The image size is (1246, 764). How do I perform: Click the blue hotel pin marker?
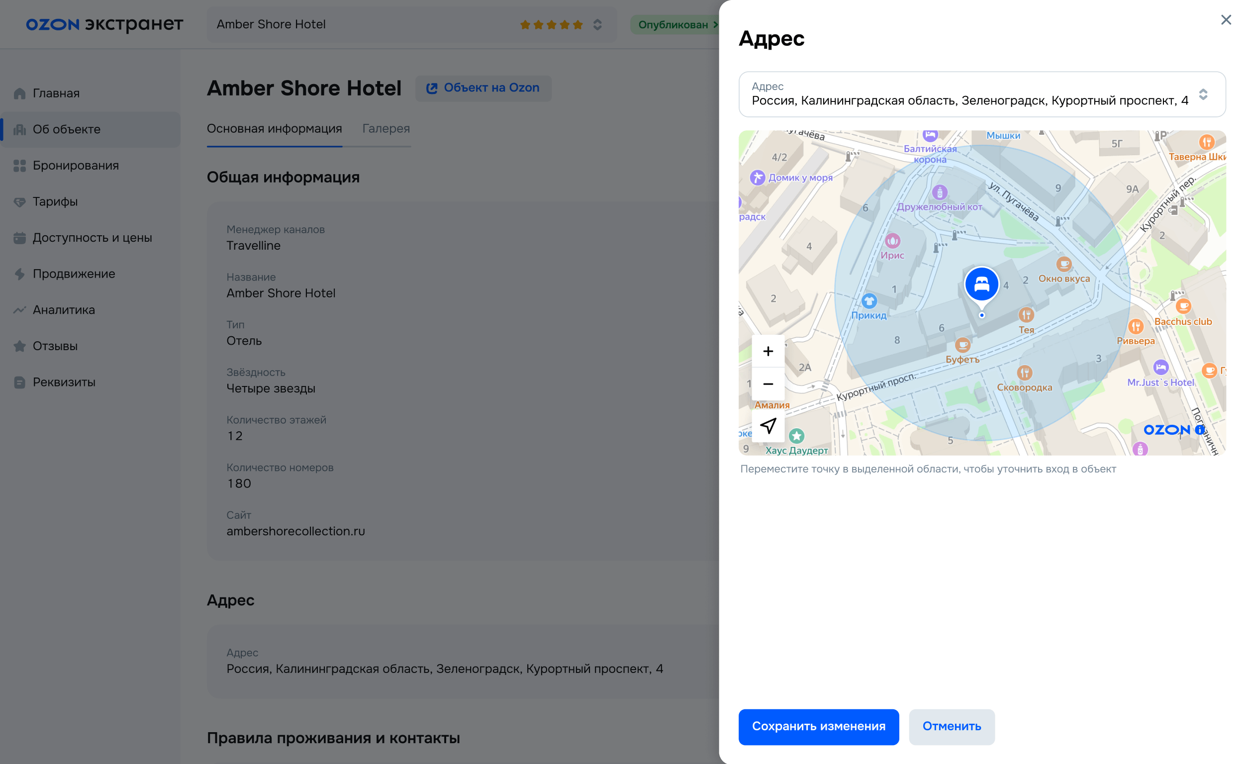tap(981, 284)
